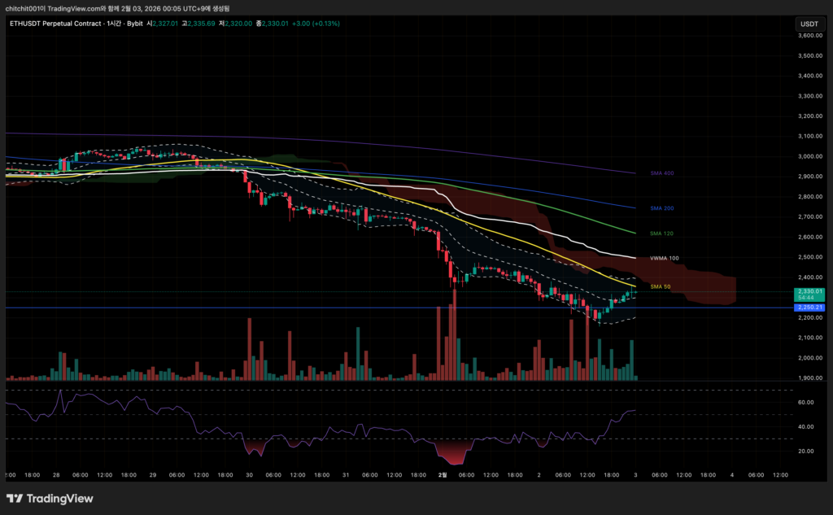Image resolution: width=833 pixels, height=515 pixels.
Task: Select the SMA 400 line label
Action: pos(662,173)
